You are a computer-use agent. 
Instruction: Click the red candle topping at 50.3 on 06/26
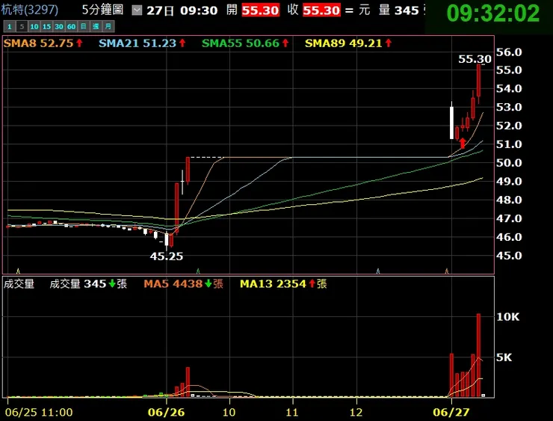188,170
